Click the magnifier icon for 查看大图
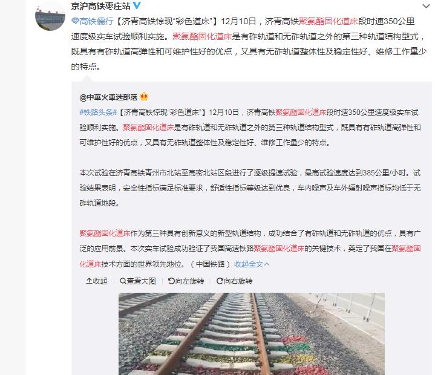Screen dimensions: 435x375 point(123,281)
